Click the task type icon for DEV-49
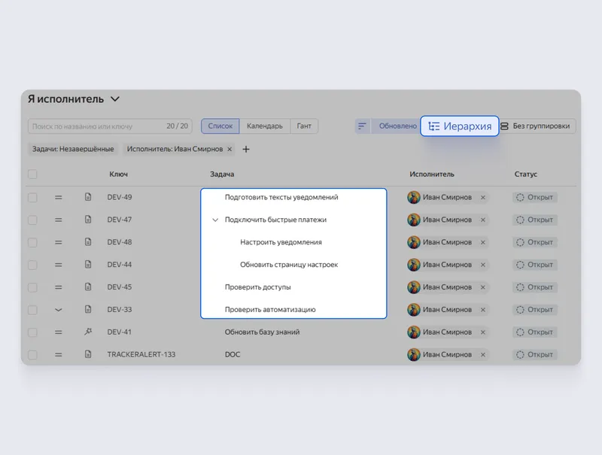This screenshot has width=602, height=455. coord(88,197)
